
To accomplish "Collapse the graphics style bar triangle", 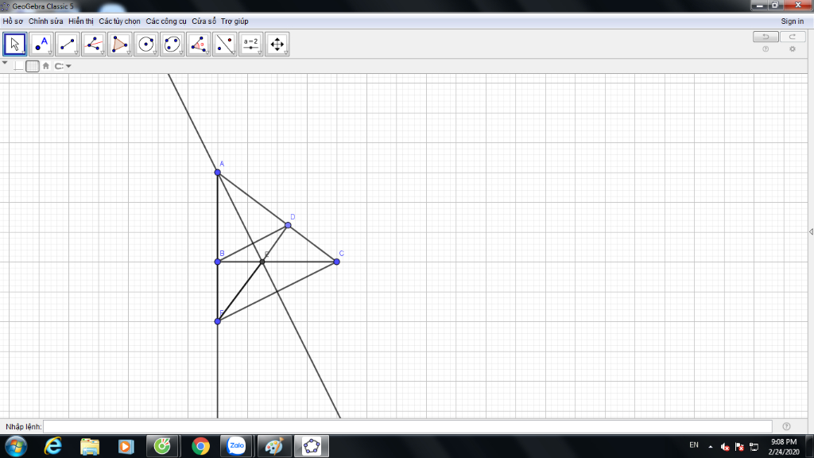I will (x=5, y=64).
